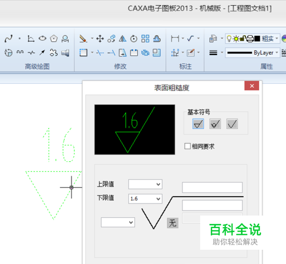Select the rotate tool

pyautogui.click(x=134, y=39)
